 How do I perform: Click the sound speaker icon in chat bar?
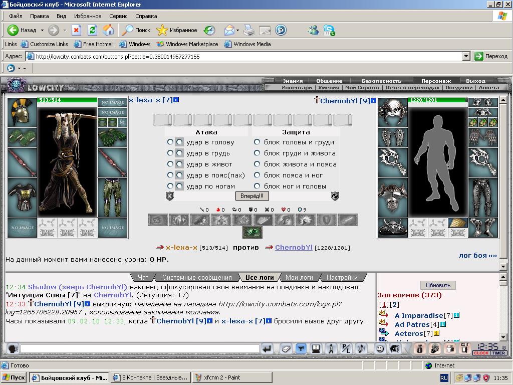pos(361,349)
